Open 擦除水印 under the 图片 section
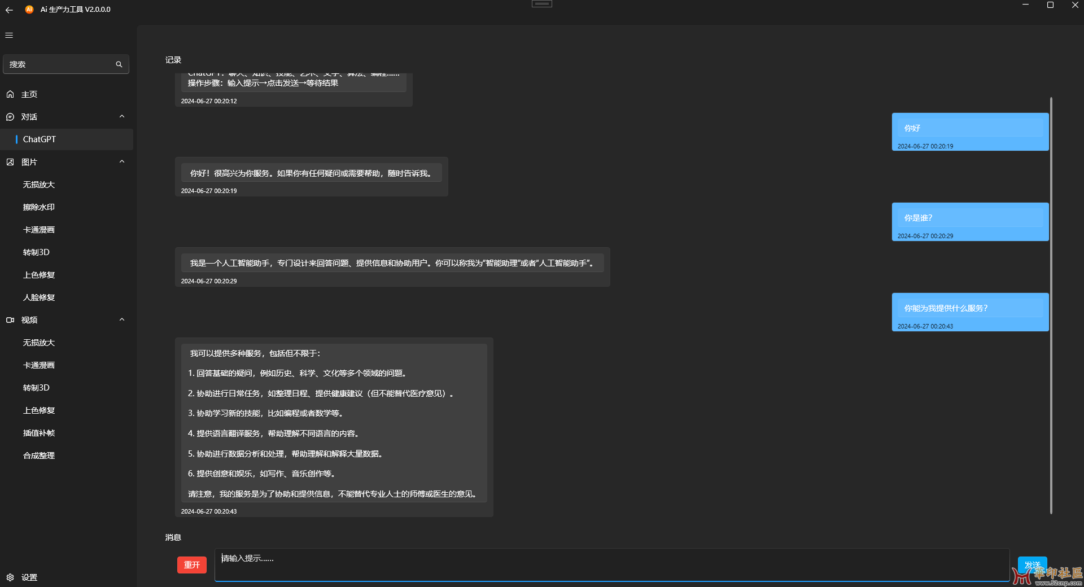This screenshot has width=1084, height=587. 39,207
